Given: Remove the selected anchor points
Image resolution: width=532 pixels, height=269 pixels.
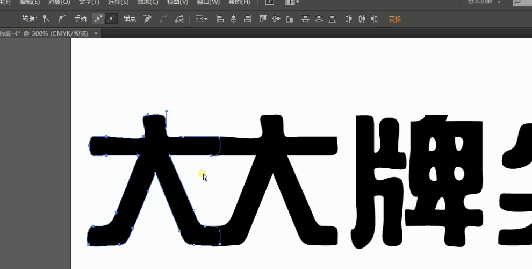Looking at the screenshot, I should pos(147,19).
